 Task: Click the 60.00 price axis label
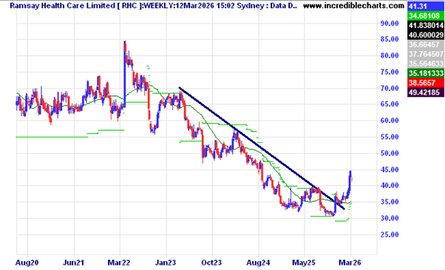(390, 121)
